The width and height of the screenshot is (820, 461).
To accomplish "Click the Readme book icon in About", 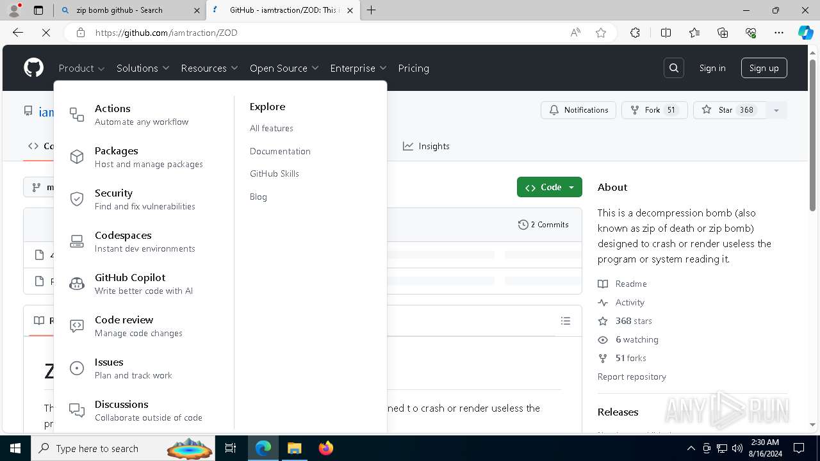I will pyautogui.click(x=603, y=284).
